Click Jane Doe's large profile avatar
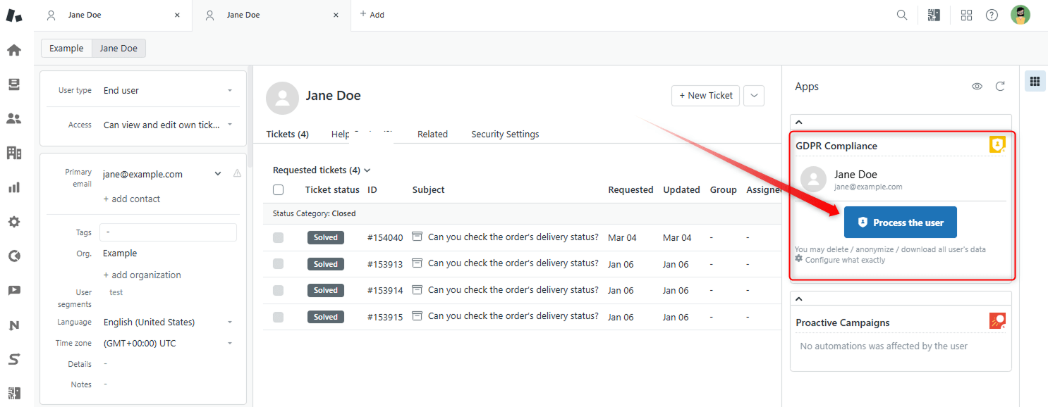This screenshot has height=407, width=1048. pyautogui.click(x=282, y=98)
